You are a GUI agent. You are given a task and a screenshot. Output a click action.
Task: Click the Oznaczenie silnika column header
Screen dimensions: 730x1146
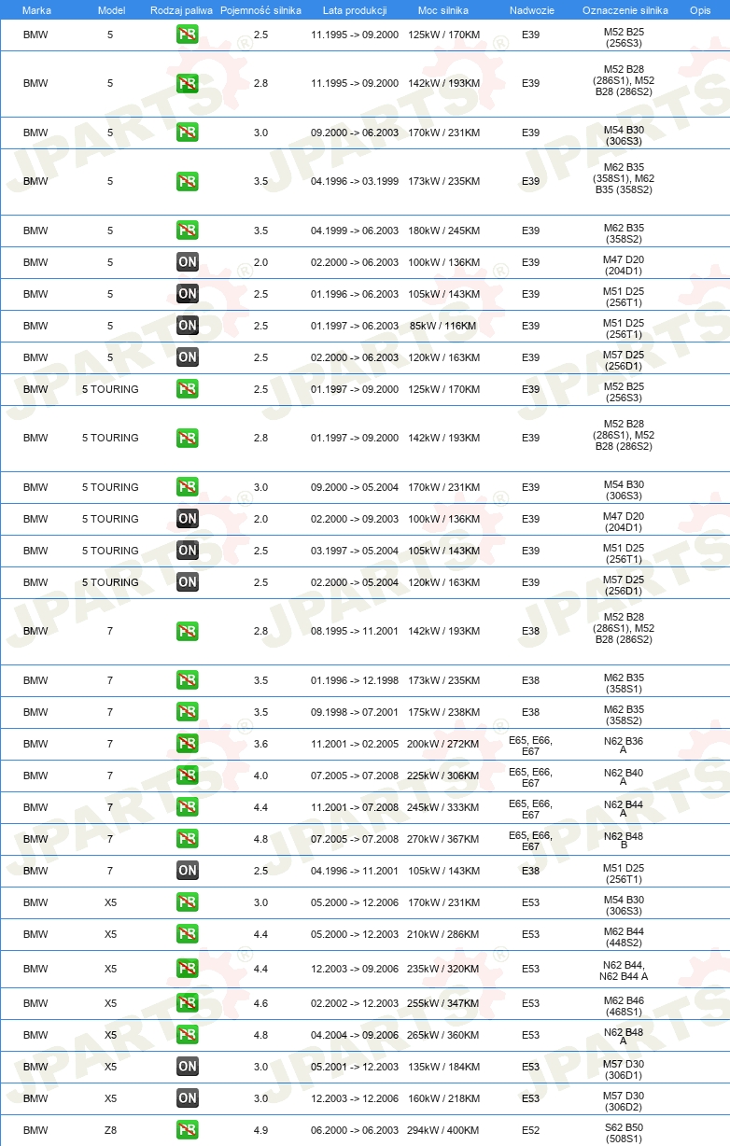point(625,9)
